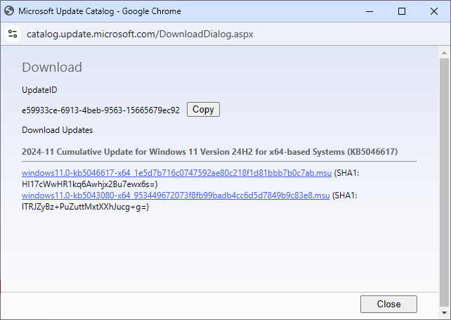This screenshot has height=320, width=451.
Task: Click the scrollbar down arrow
Action: point(444,313)
